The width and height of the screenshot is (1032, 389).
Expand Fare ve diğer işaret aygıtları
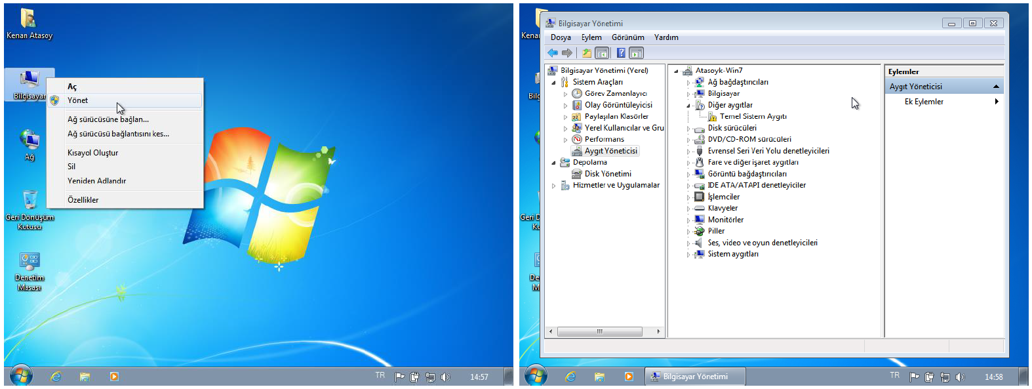pos(688,163)
